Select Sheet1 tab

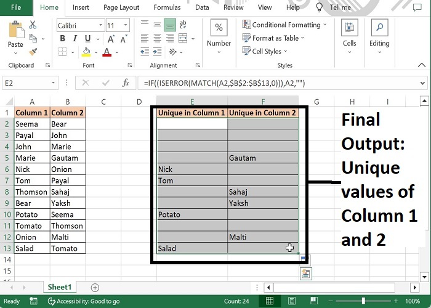pyautogui.click(x=60, y=287)
